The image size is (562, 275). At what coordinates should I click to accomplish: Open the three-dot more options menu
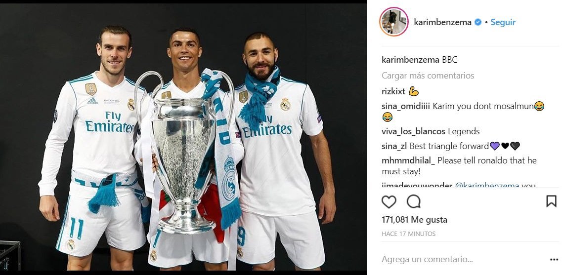554,260
